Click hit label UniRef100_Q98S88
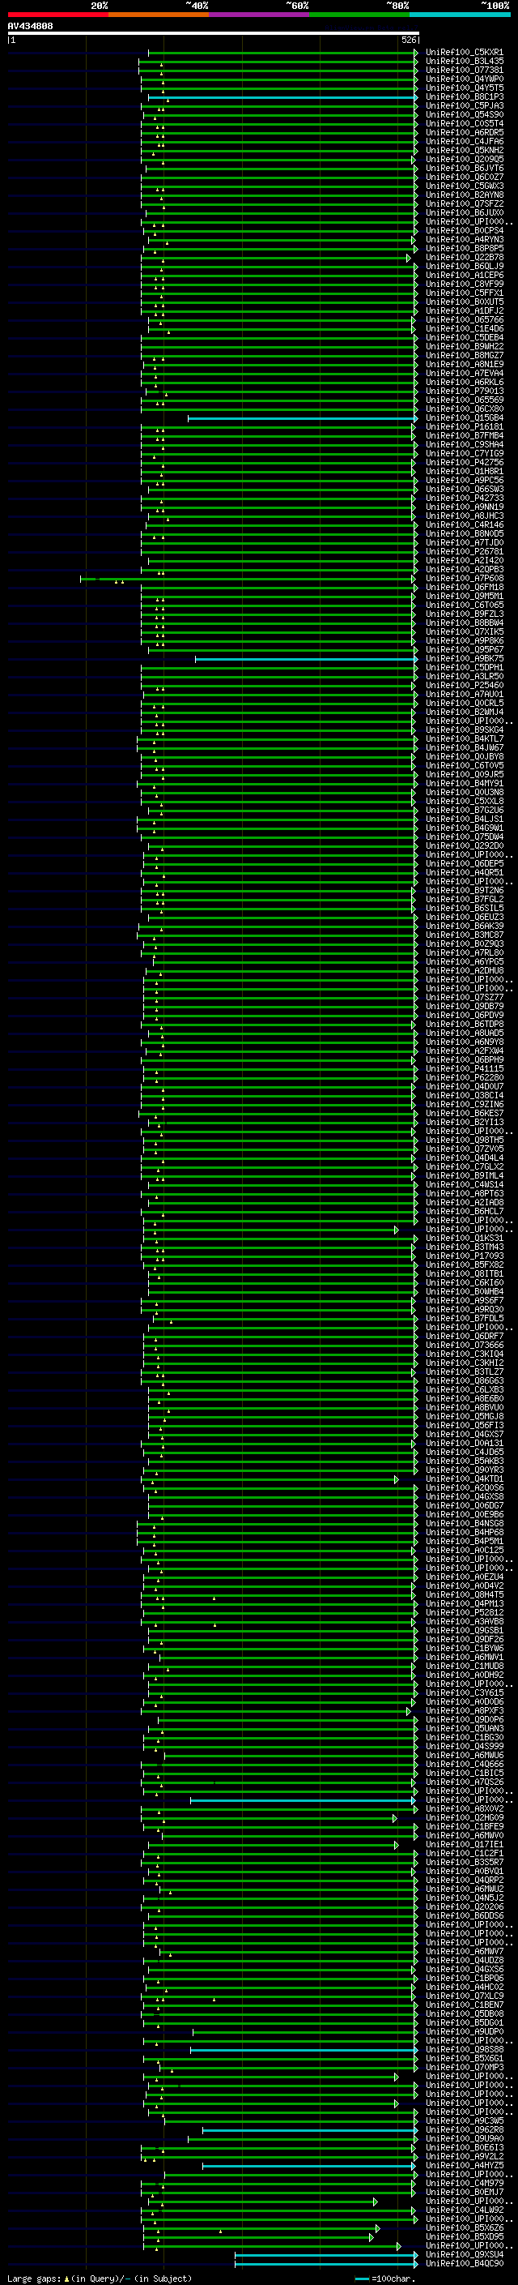Image resolution: width=518 pixels, height=2285 pixels. tap(465, 2050)
